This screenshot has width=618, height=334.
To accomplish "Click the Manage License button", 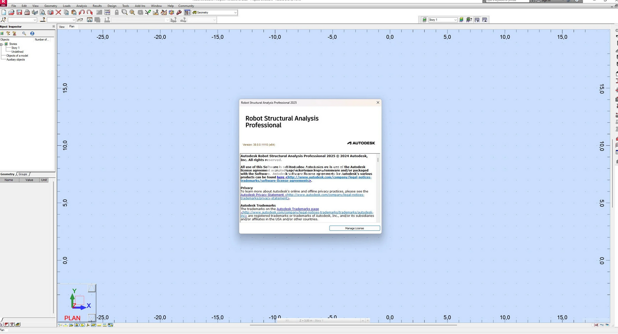I will pyautogui.click(x=355, y=228).
